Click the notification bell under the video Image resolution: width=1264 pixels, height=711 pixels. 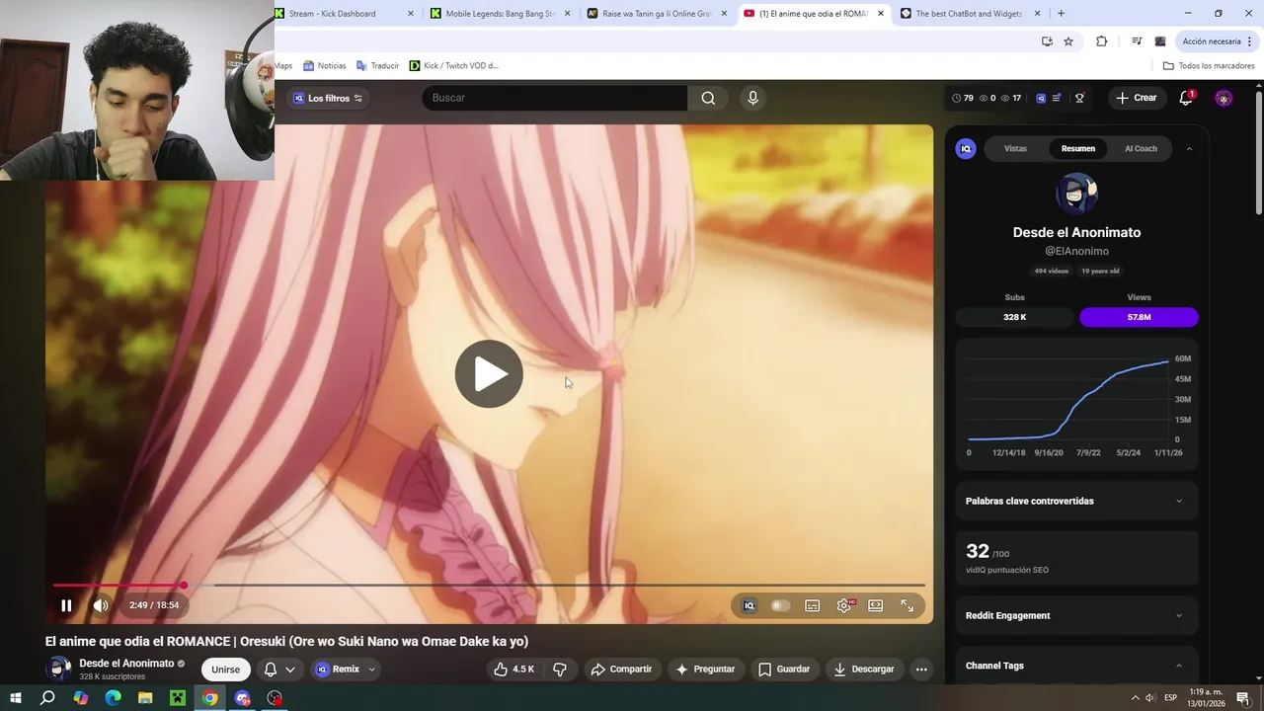270,669
